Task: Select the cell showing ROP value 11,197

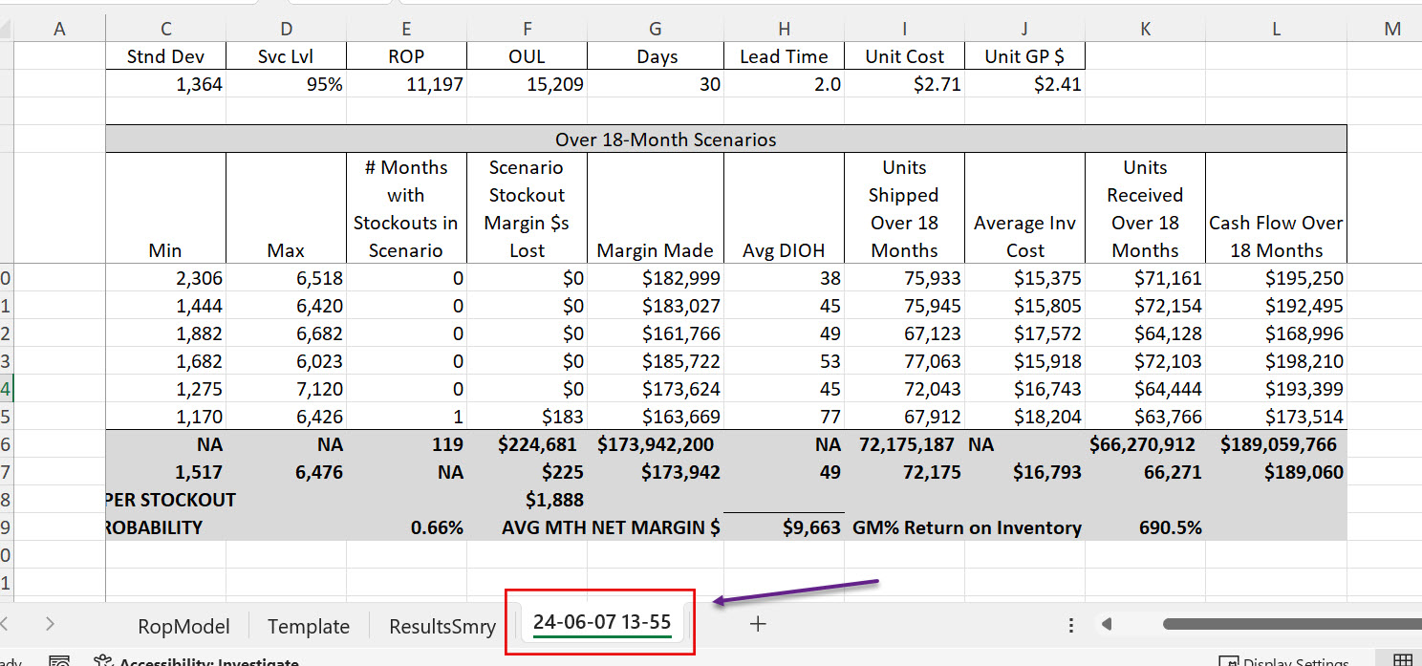Action: (406, 84)
